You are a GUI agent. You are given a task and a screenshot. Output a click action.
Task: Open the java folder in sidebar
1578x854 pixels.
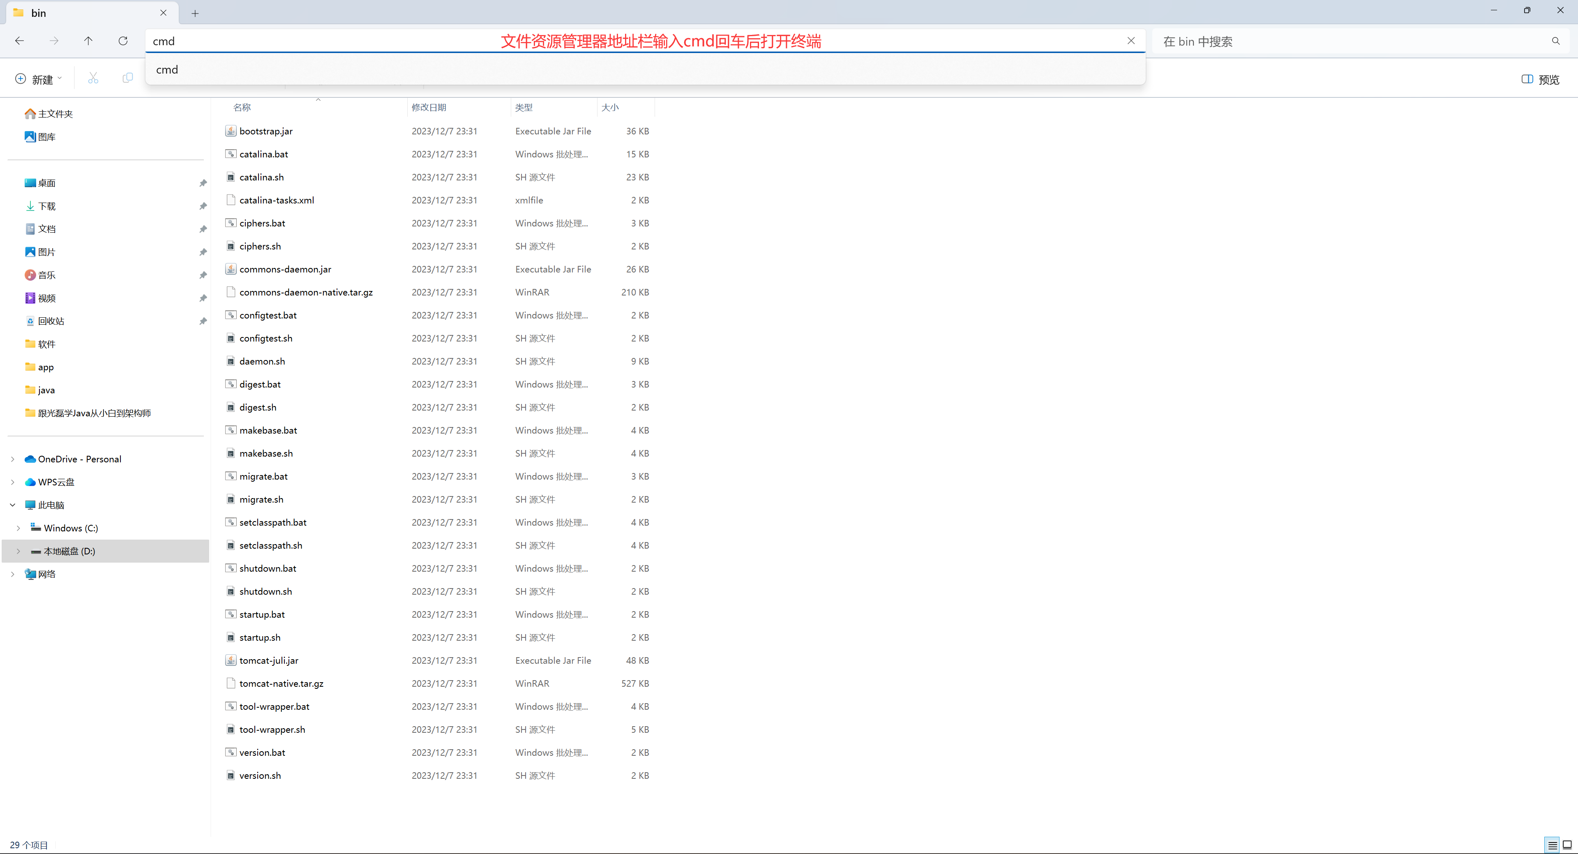(40, 390)
